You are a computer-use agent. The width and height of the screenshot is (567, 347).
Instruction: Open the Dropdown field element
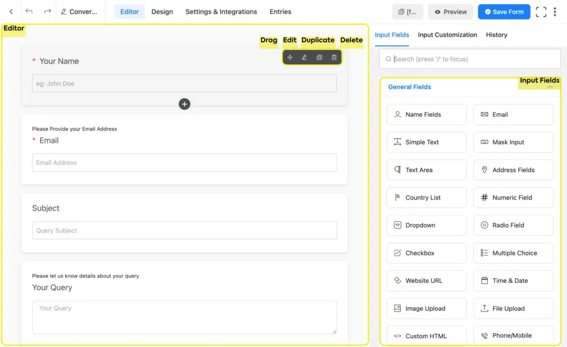coord(426,225)
